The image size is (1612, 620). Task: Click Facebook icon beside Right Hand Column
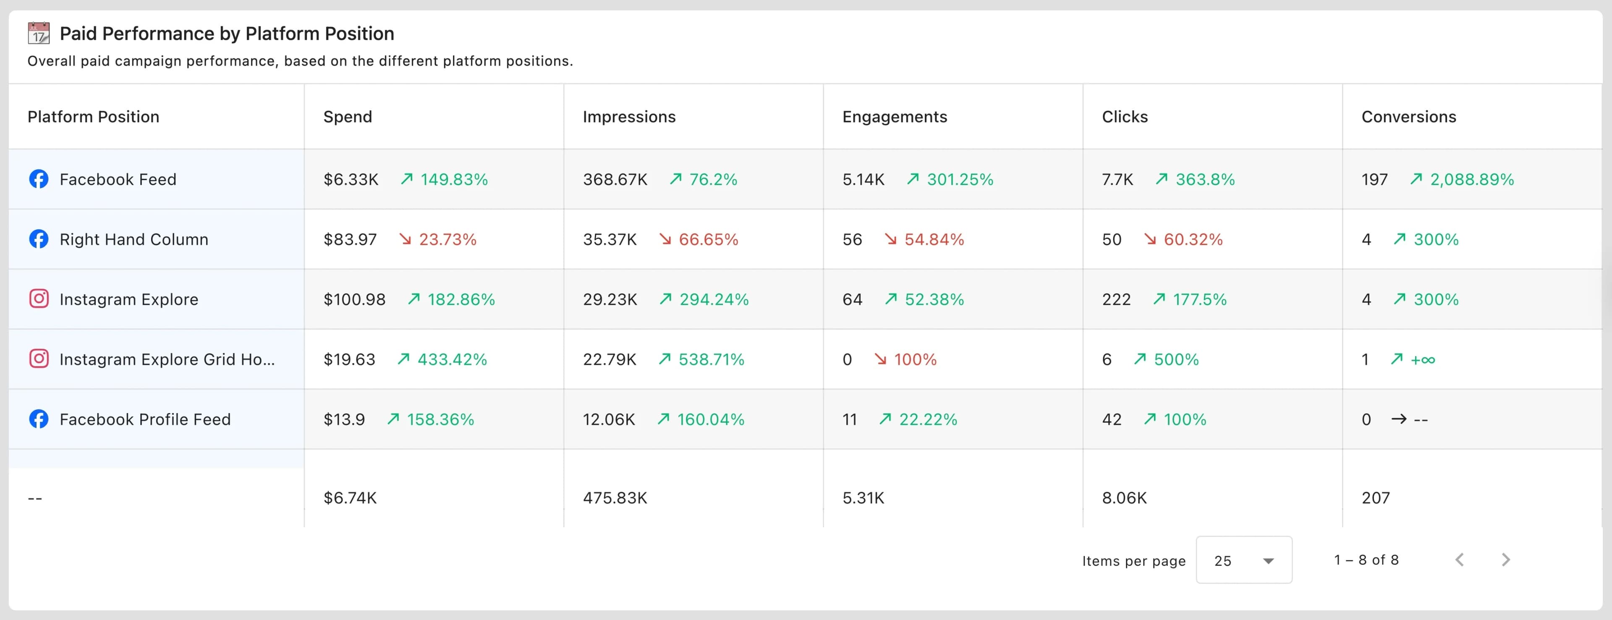click(39, 239)
